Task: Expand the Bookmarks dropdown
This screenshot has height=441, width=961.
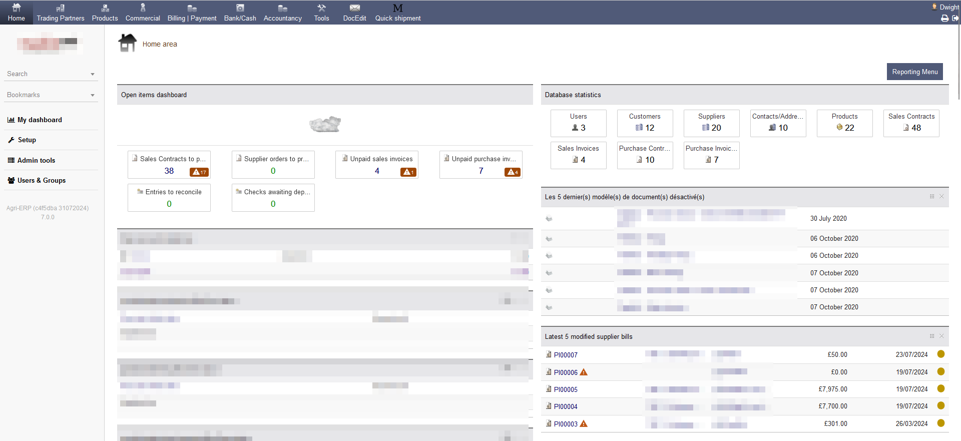Action: [51, 95]
